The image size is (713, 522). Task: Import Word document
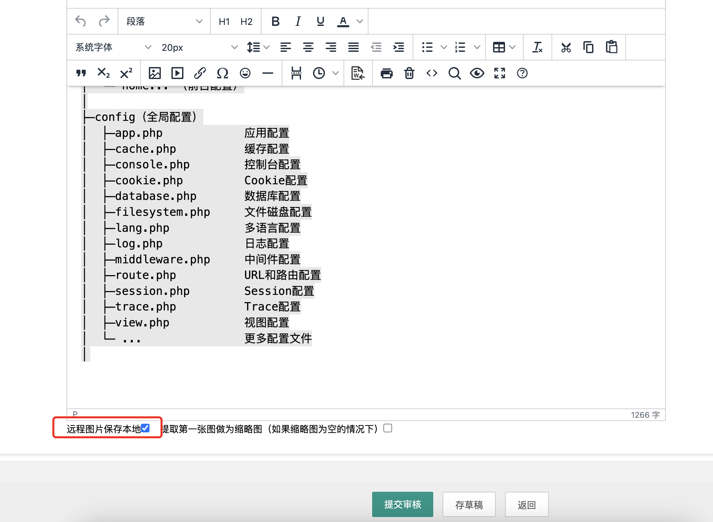pyautogui.click(x=358, y=73)
